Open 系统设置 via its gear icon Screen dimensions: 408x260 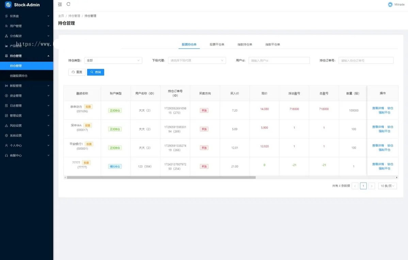click(6, 136)
